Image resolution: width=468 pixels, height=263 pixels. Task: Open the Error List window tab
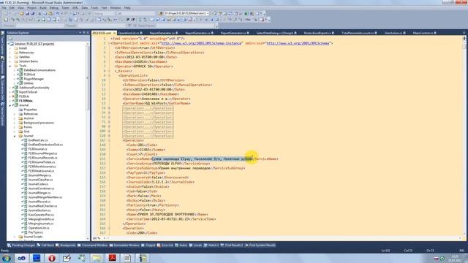point(165,245)
